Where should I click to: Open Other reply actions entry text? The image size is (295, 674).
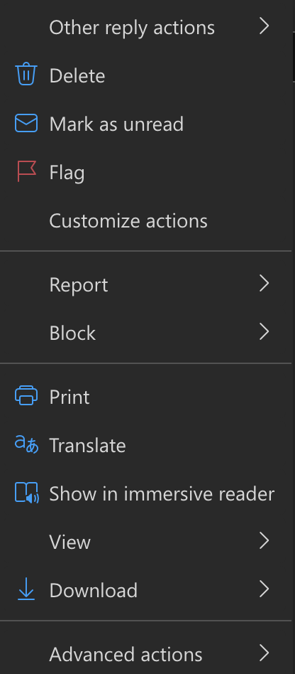point(132,28)
